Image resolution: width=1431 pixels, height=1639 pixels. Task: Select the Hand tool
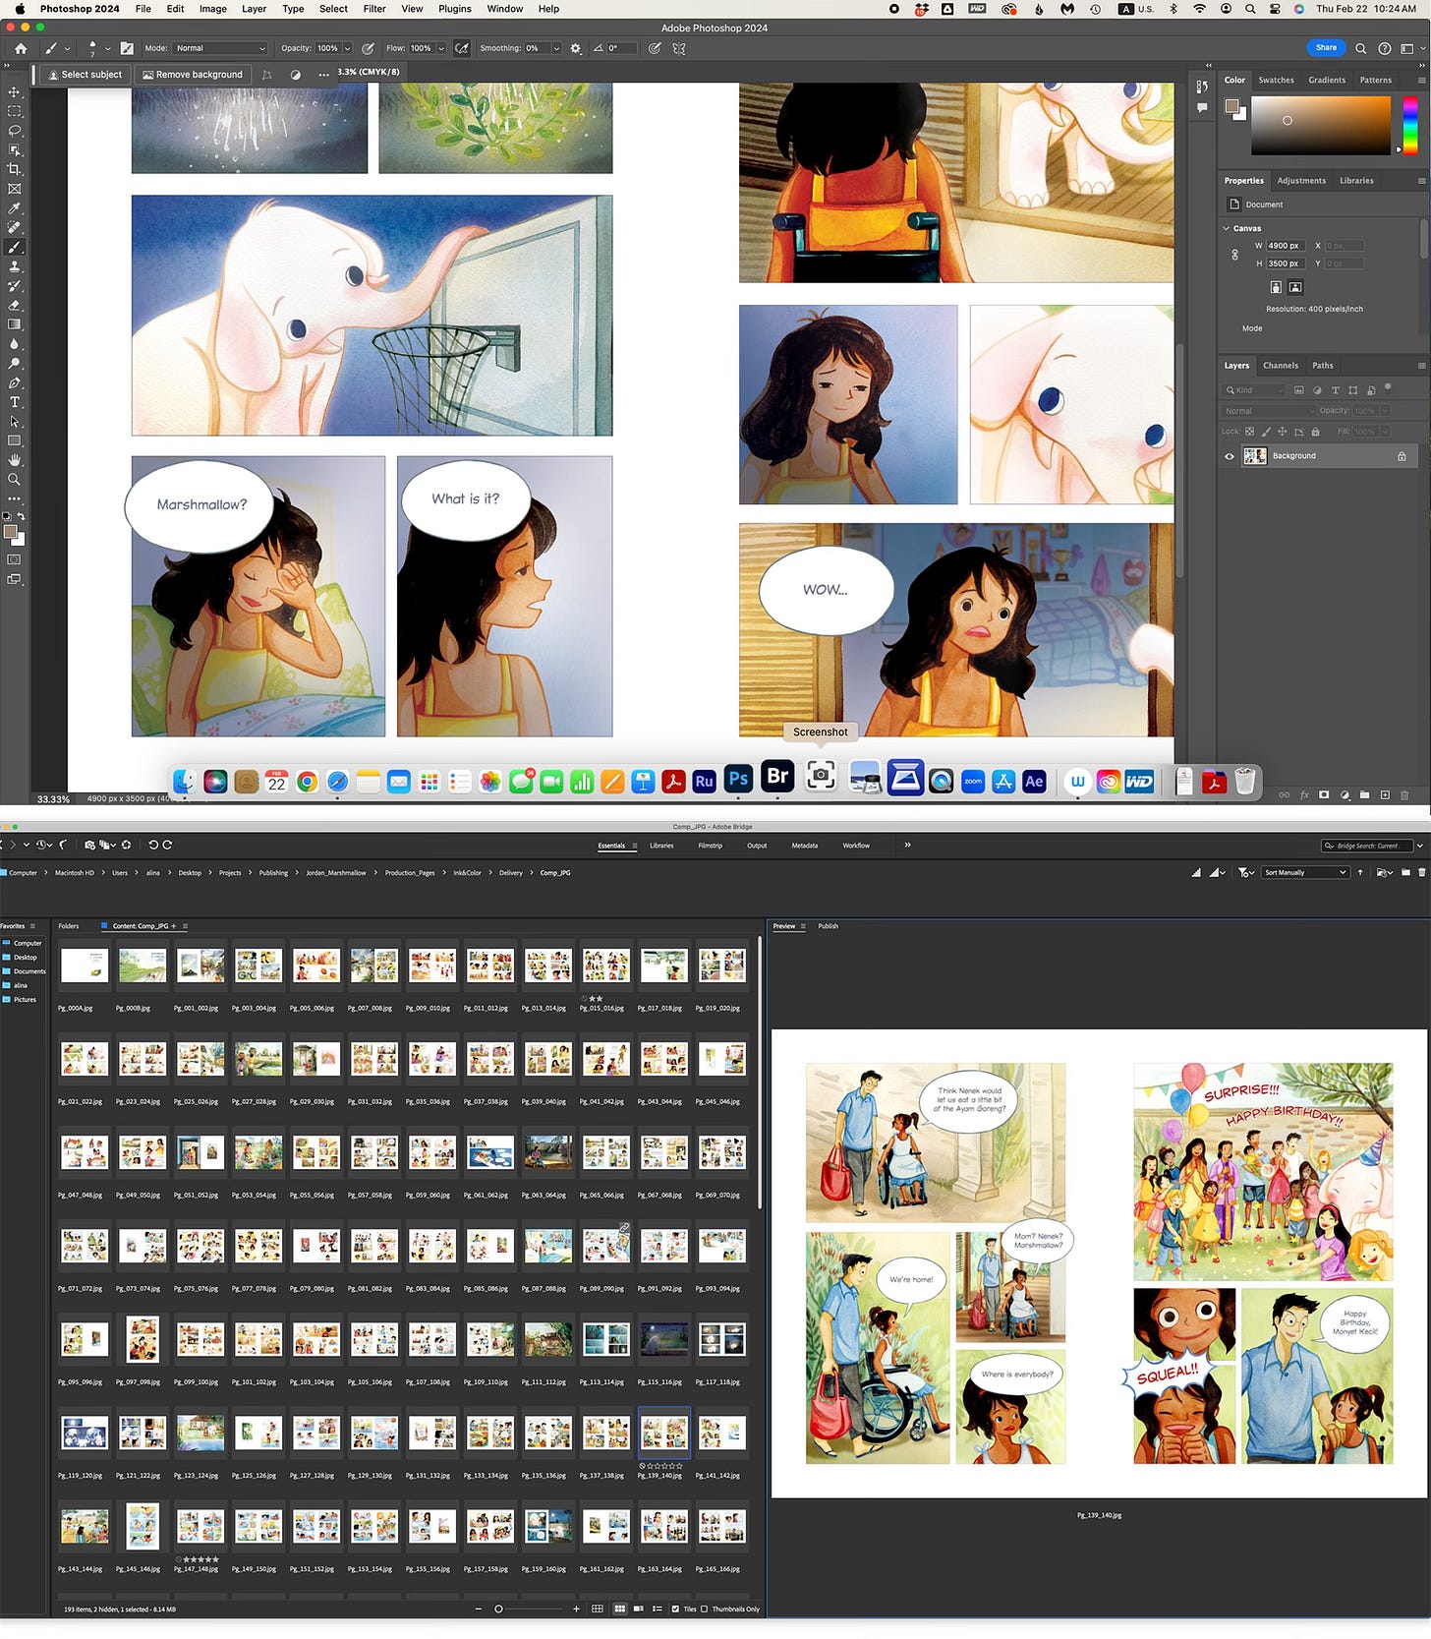14,460
